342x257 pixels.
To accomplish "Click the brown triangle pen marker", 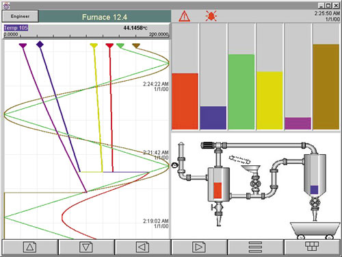I will (x=136, y=45).
